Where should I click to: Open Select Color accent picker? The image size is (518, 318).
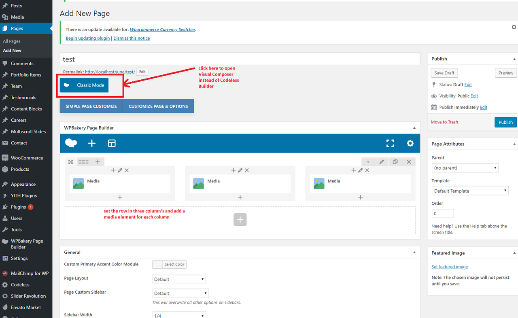coord(170,264)
